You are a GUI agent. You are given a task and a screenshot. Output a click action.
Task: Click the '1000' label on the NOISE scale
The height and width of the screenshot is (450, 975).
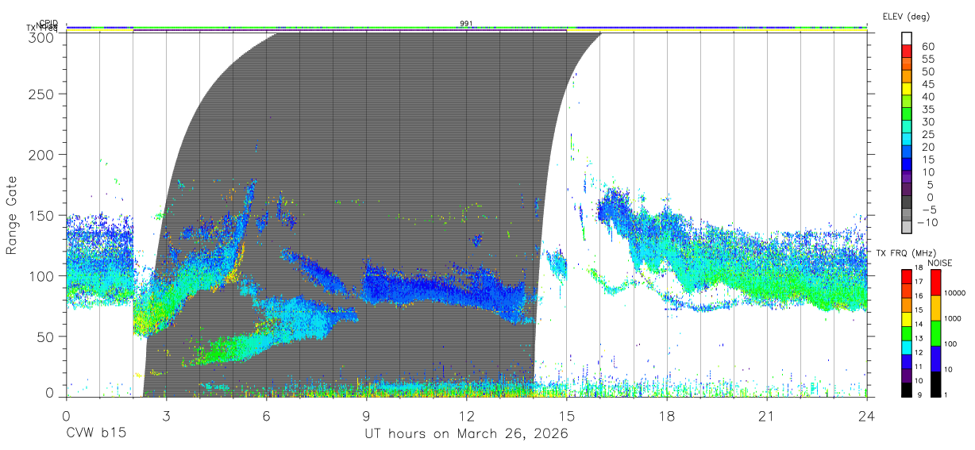pyautogui.click(x=953, y=318)
